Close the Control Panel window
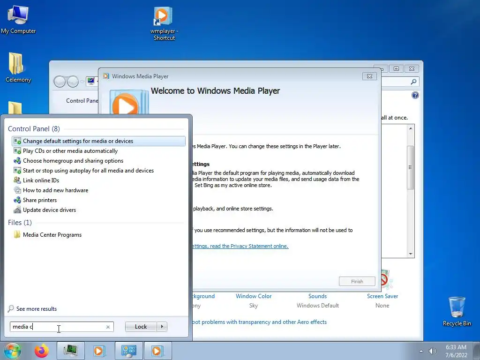 (x=412, y=68)
